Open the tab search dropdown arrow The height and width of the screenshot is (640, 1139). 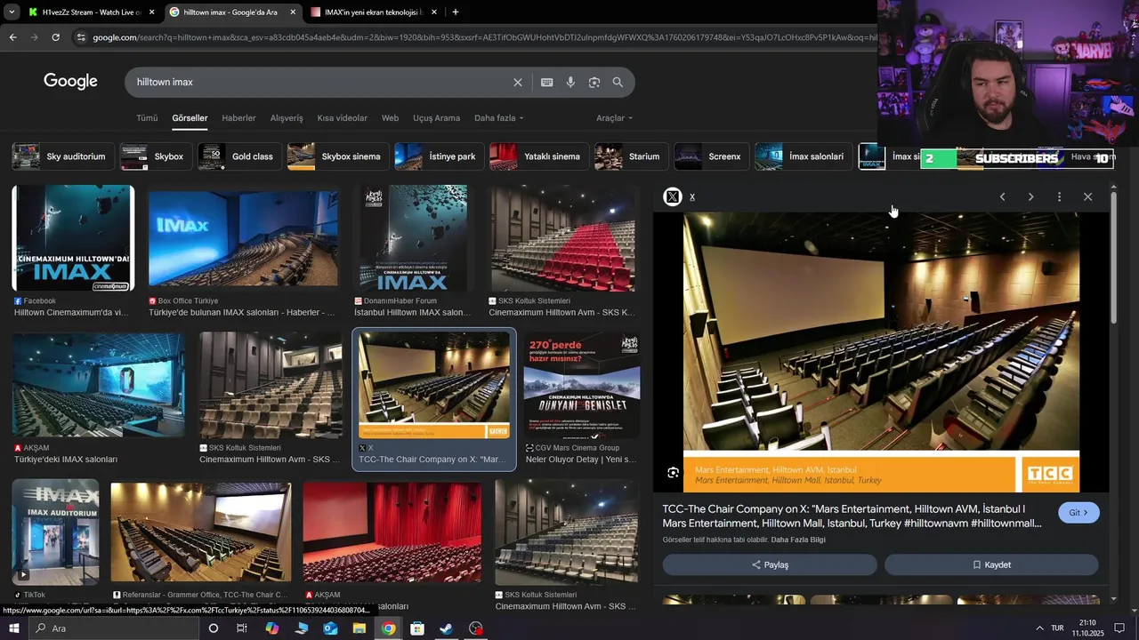tap(12, 12)
